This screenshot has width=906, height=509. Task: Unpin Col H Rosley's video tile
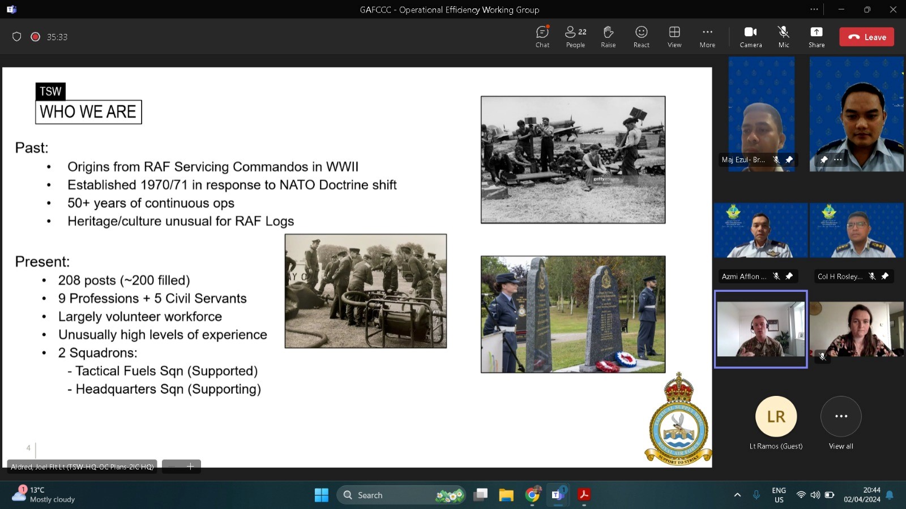884,276
